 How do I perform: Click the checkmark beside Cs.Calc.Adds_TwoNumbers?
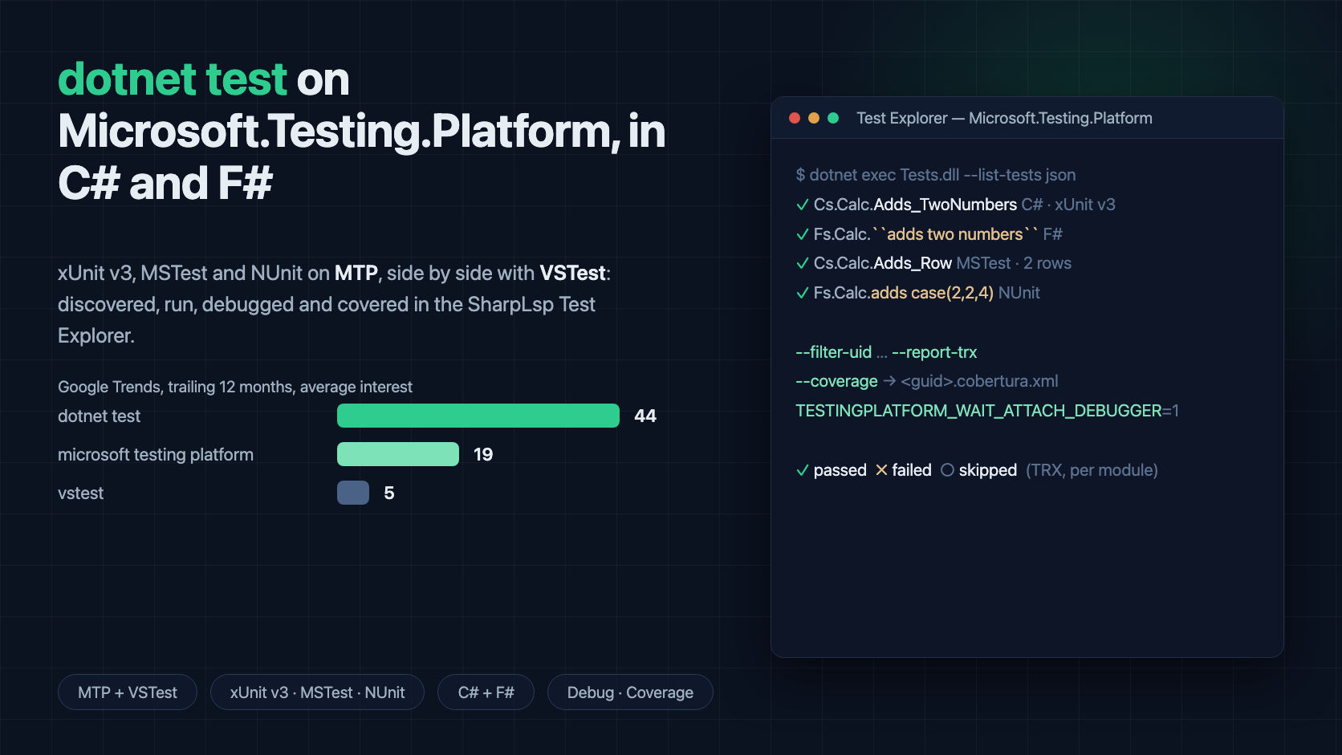tap(802, 205)
